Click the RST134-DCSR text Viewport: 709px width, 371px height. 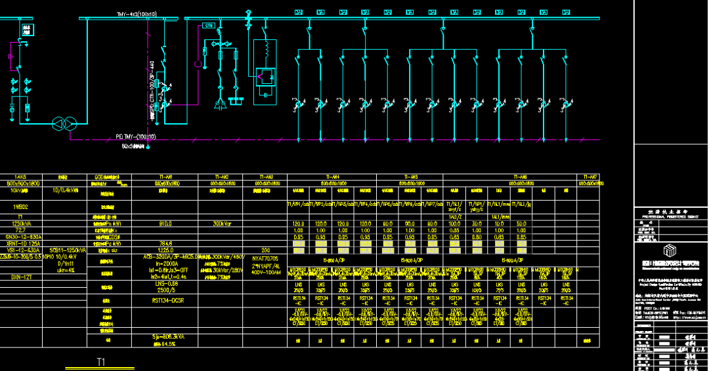(169, 300)
